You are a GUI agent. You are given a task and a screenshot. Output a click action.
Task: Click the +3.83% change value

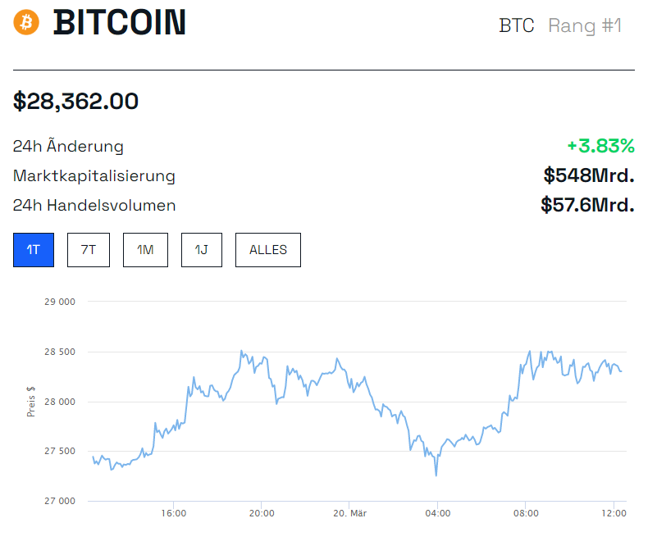tap(600, 147)
